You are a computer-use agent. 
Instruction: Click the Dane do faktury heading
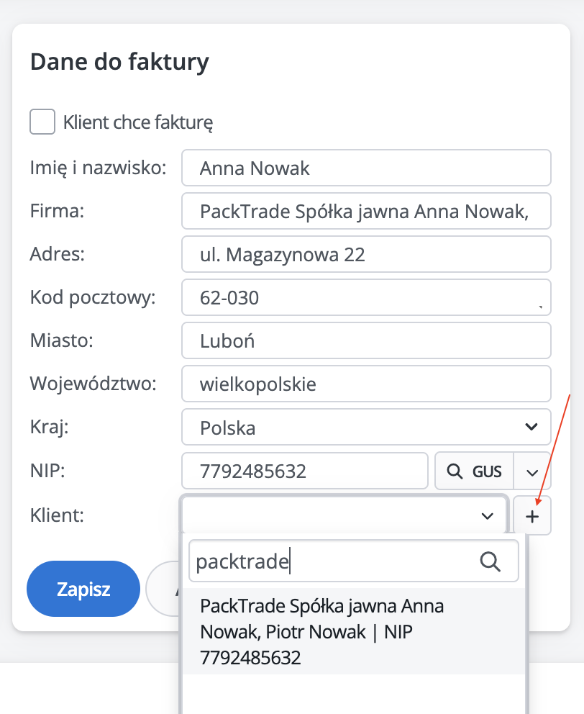pyautogui.click(x=119, y=62)
